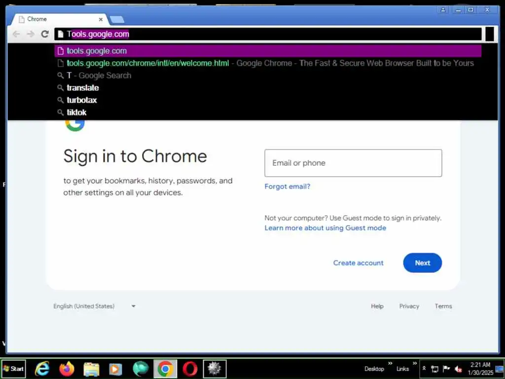Click the Show desktop button beside the clock
The width and height of the screenshot is (505, 379).
tap(500, 369)
